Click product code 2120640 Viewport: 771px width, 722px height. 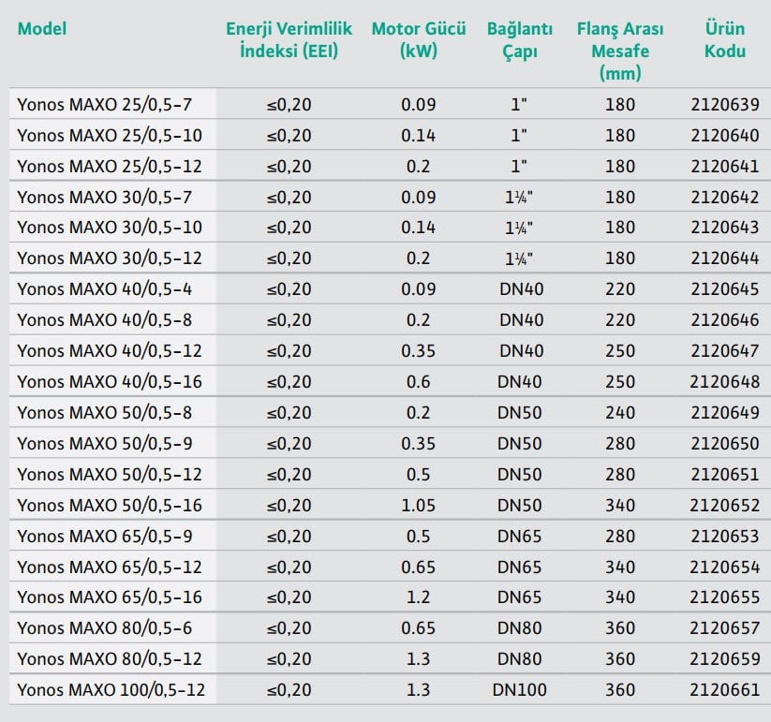pyautogui.click(x=725, y=135)
